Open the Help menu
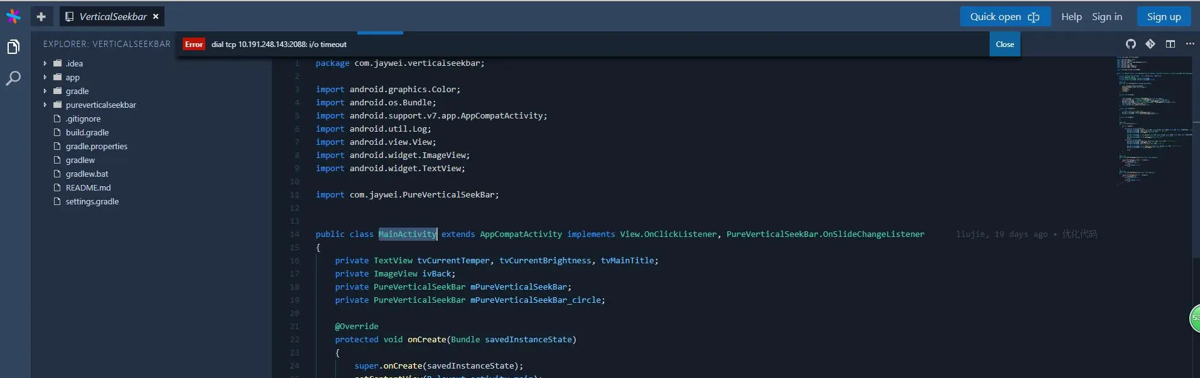 point(1071,17)
